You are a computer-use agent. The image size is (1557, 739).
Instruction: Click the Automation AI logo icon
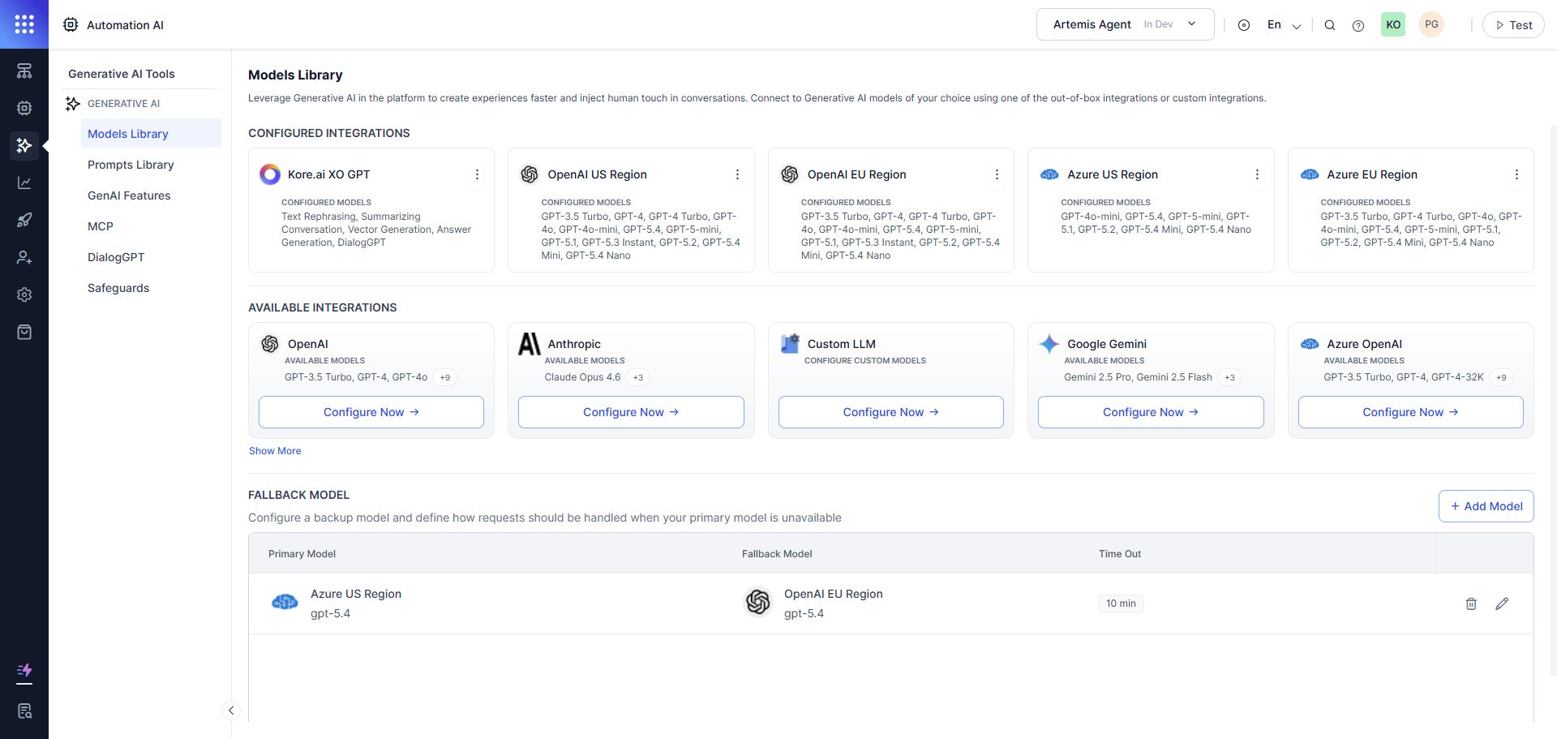click(71, 25)
